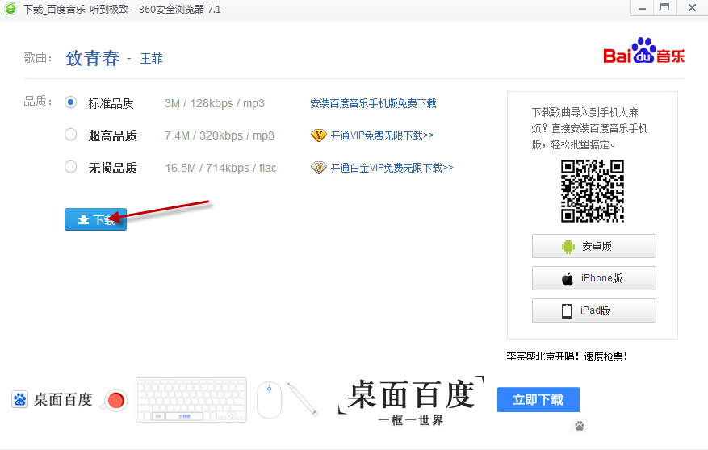Click the red record circle icon
This screenshot has width=708, height=450.
[116, 400]
